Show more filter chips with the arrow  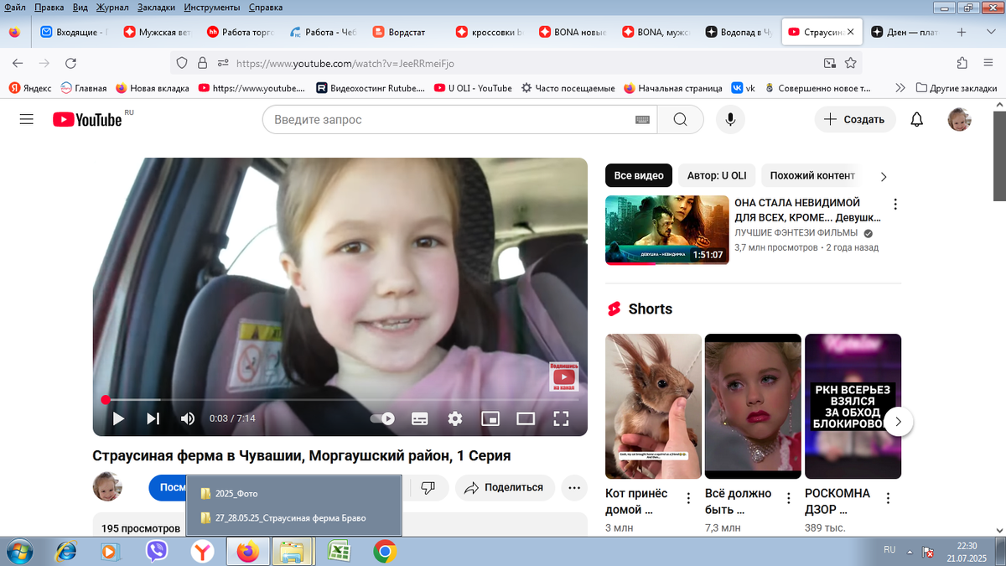pyautogui.click(x=884, y=176)
